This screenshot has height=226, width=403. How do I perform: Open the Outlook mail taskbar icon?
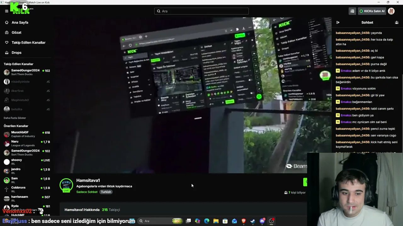pos(234,221)
